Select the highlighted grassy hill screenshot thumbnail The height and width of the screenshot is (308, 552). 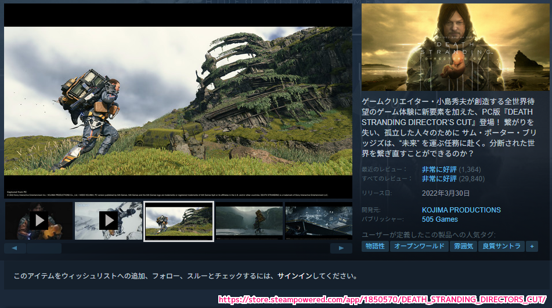coord(179,221)
